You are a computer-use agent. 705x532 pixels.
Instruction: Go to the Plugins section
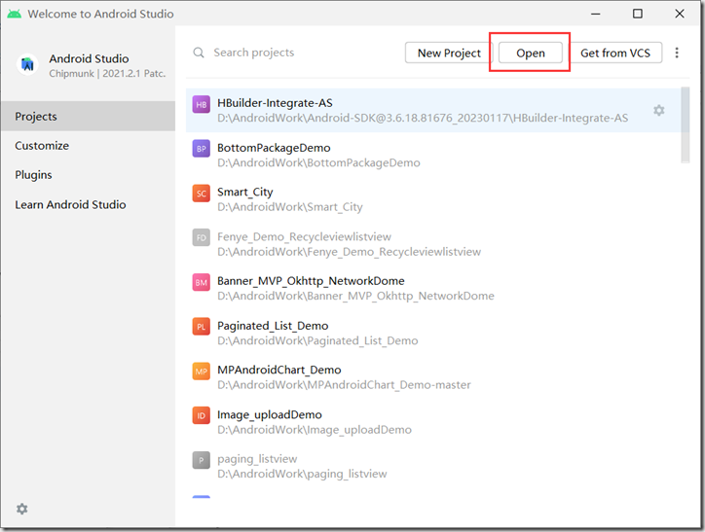click(x=33, y=175)
